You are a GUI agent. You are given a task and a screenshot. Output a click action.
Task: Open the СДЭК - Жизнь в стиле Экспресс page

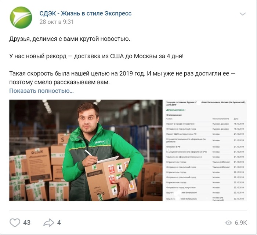86,14
